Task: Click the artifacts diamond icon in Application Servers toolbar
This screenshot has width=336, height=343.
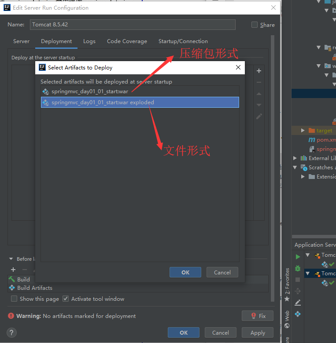Action: [298, 314]
